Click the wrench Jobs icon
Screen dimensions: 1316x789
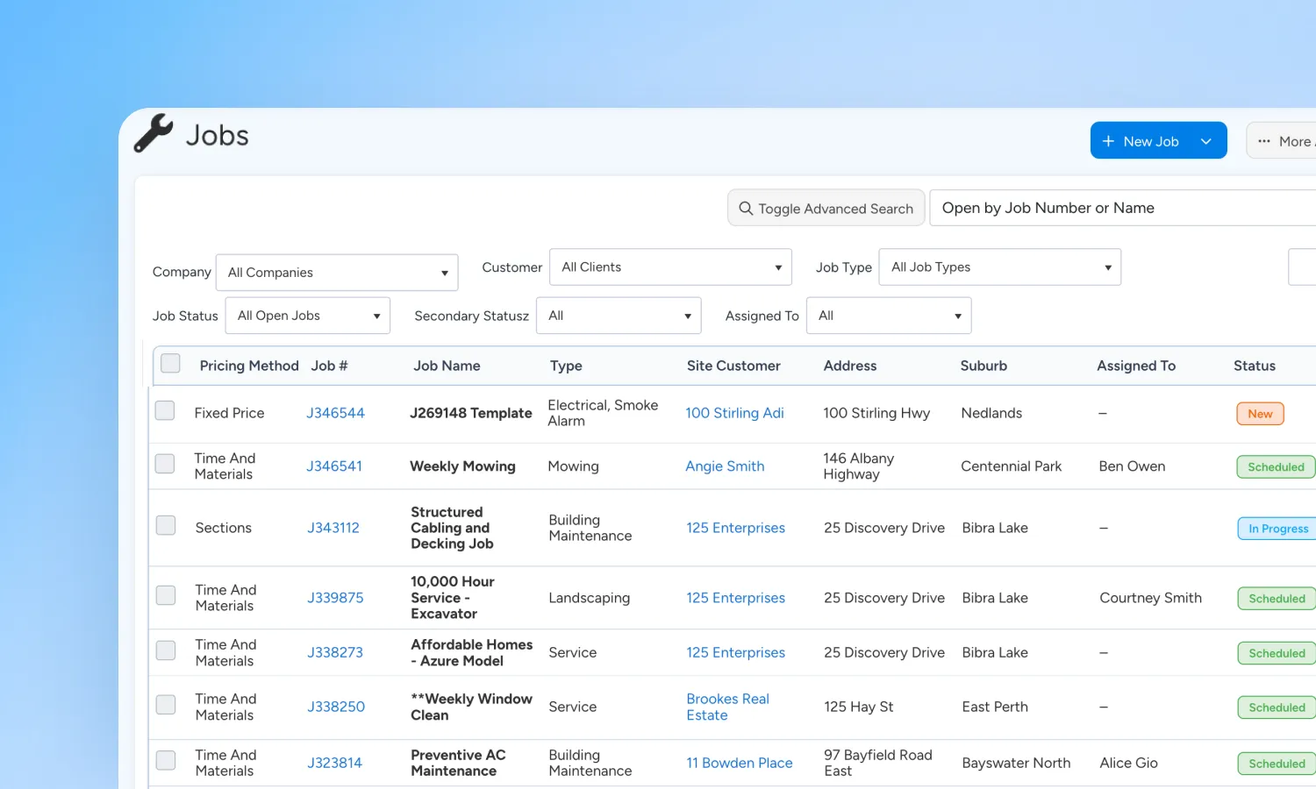[154, 133]
